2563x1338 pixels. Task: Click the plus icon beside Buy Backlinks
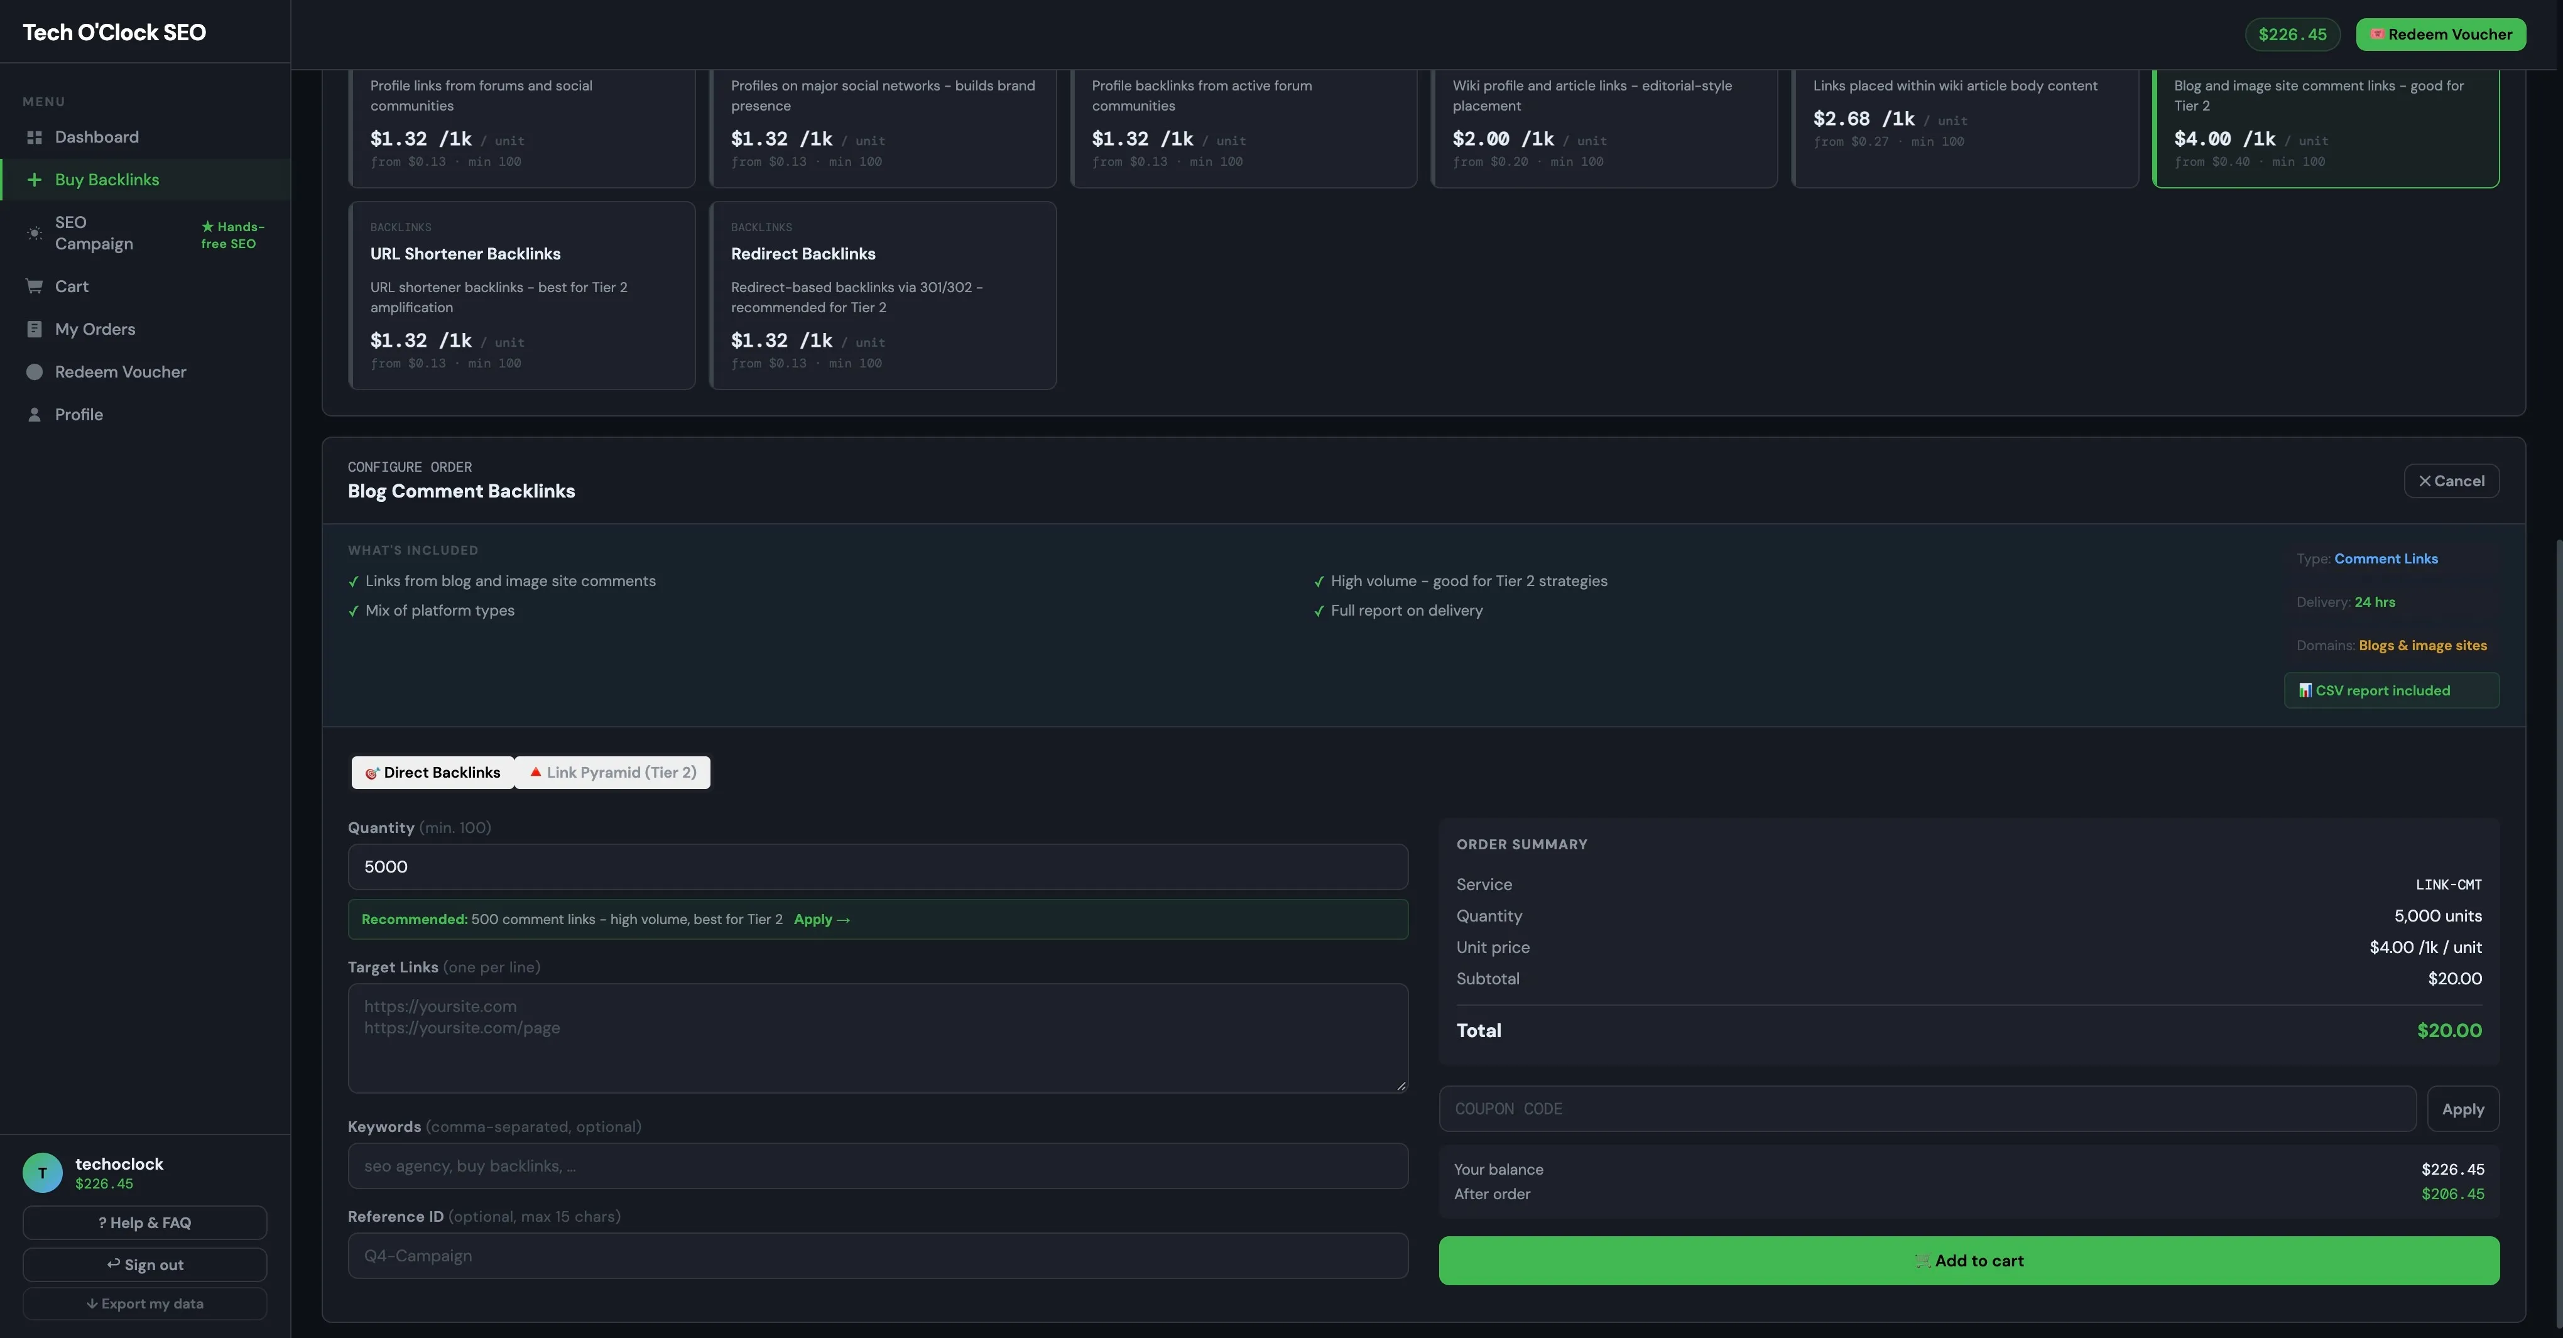coord(34,180)
